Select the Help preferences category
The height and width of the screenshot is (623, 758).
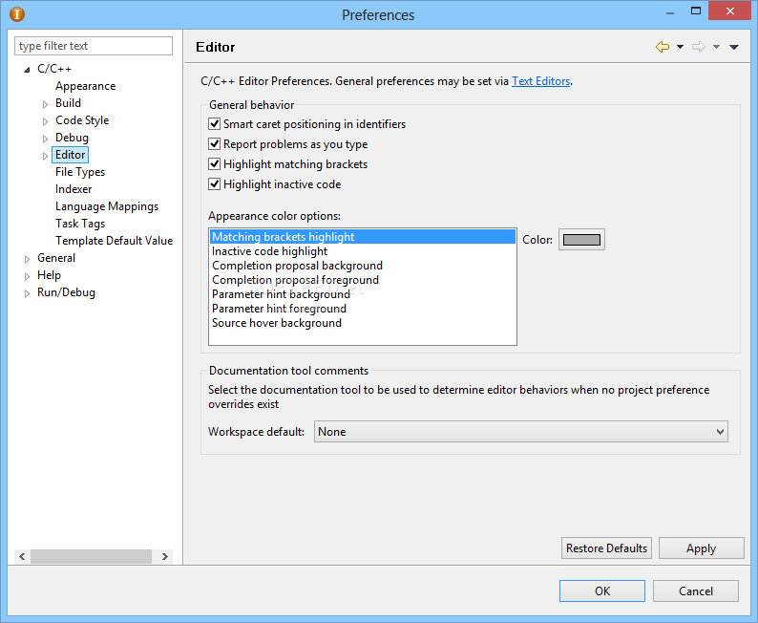coord(49,275)
